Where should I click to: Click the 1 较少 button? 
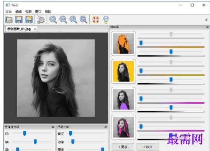(148, 147)
